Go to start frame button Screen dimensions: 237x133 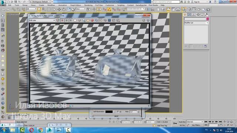coord(206,122)
